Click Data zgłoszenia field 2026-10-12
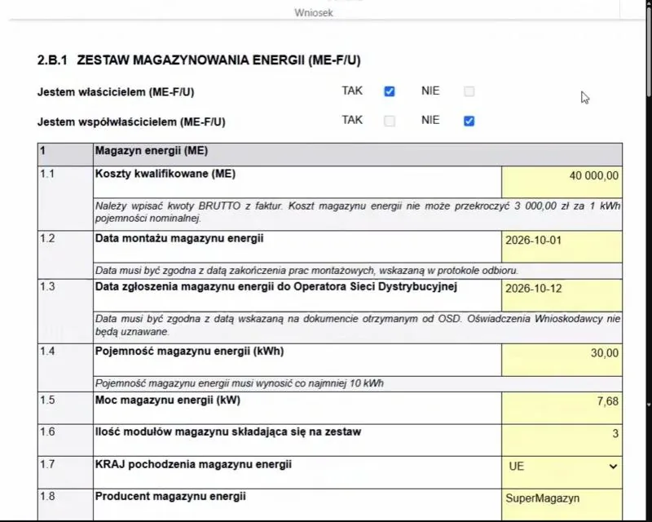 tap(562, 294)
